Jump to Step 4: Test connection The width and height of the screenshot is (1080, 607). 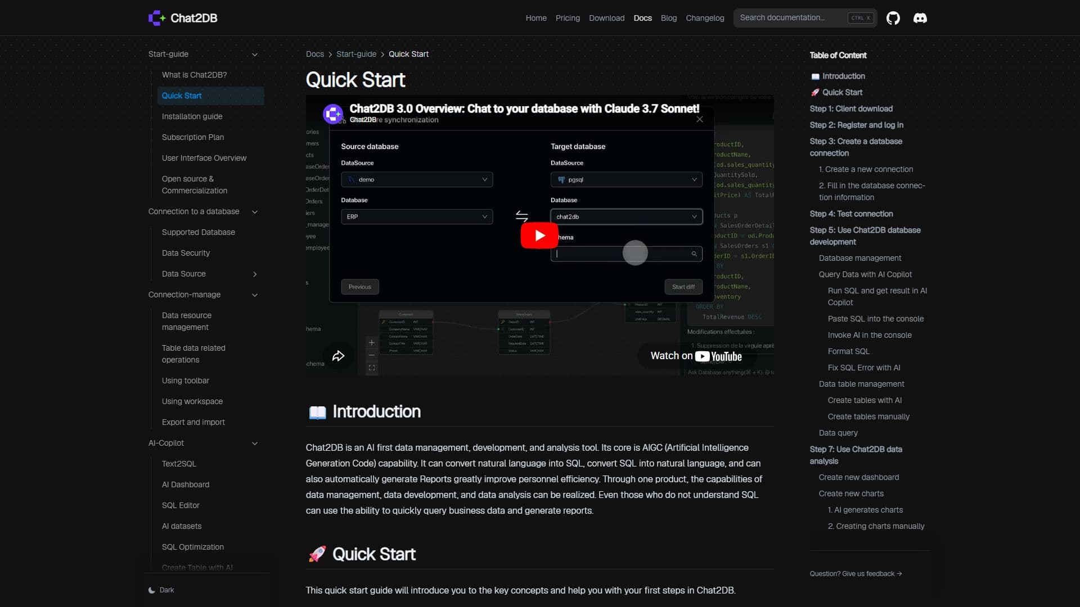coord(851,214)
